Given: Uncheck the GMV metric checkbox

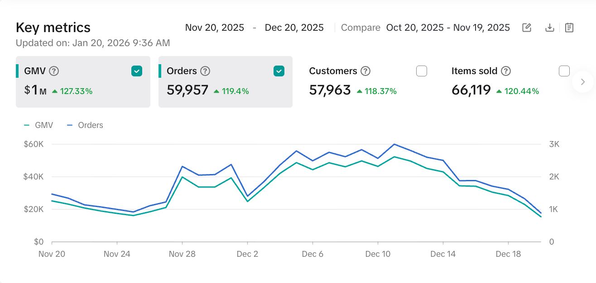Looking at the screenshot, I should (137, 71).
